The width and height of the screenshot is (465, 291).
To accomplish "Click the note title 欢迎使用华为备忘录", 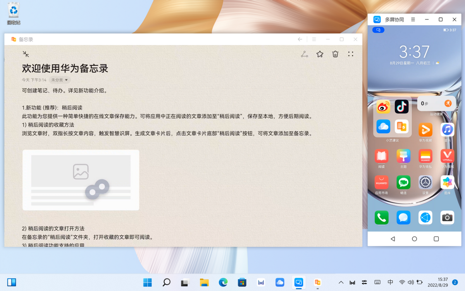I will coord(65,68).
